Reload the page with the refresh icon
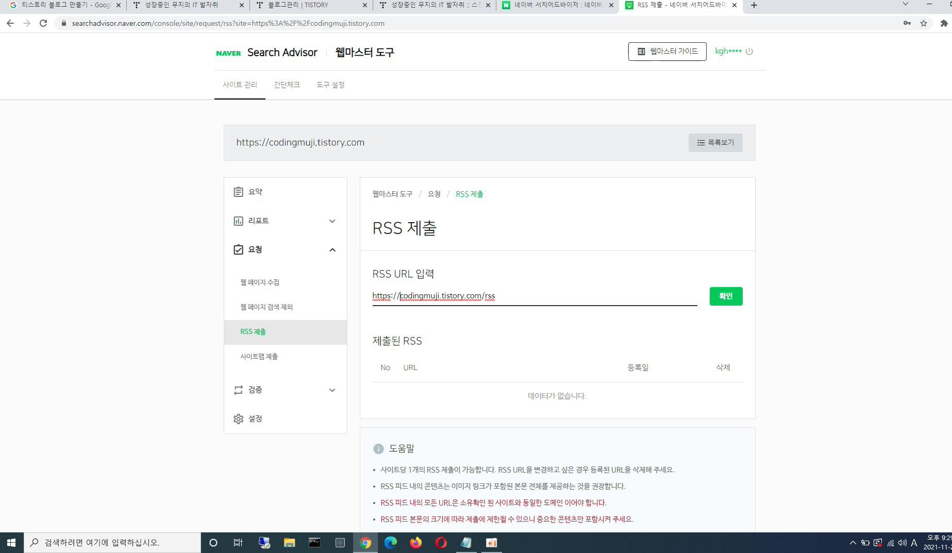Viewport: 952px width, 553px height. (43, 23)
